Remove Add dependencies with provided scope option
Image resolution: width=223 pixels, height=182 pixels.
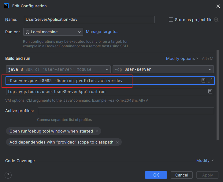pyautogui.click(x=117, y=142)
